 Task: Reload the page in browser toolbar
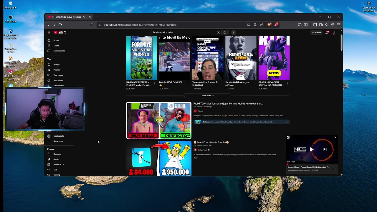(x=60, y=25)
